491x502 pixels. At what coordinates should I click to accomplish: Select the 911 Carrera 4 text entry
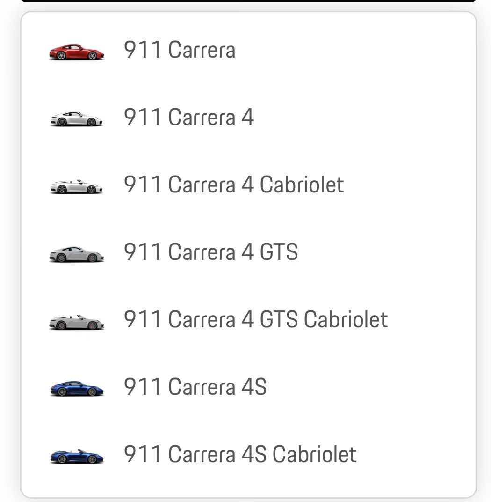[x=188, y=117]
